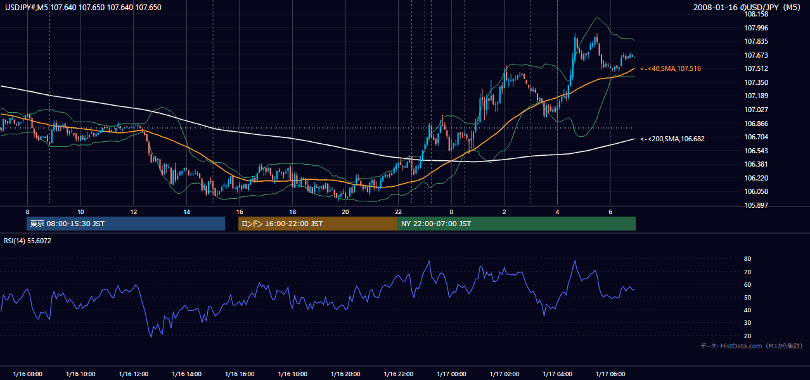Click hour tick 16 under price chart
810x380 pixels.
[x=240, y=212]
